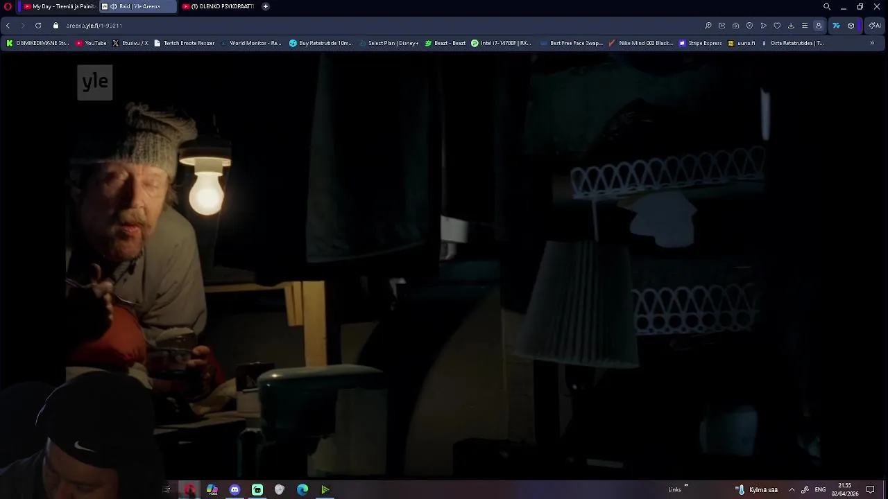Open the colorful app icon before Discord
Screen dimensions: 888x499
tap(212, 489)
